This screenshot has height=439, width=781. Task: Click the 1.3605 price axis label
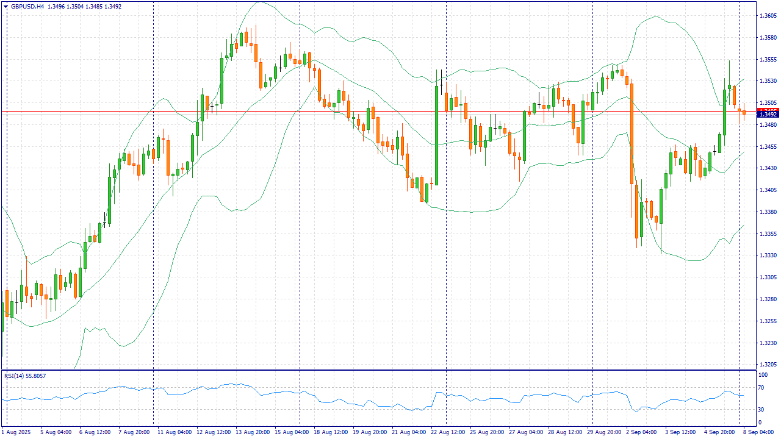point(768,16)
